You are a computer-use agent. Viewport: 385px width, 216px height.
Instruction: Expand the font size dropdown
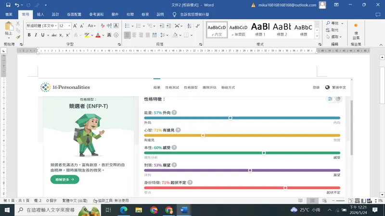click(x=69, y=26)
